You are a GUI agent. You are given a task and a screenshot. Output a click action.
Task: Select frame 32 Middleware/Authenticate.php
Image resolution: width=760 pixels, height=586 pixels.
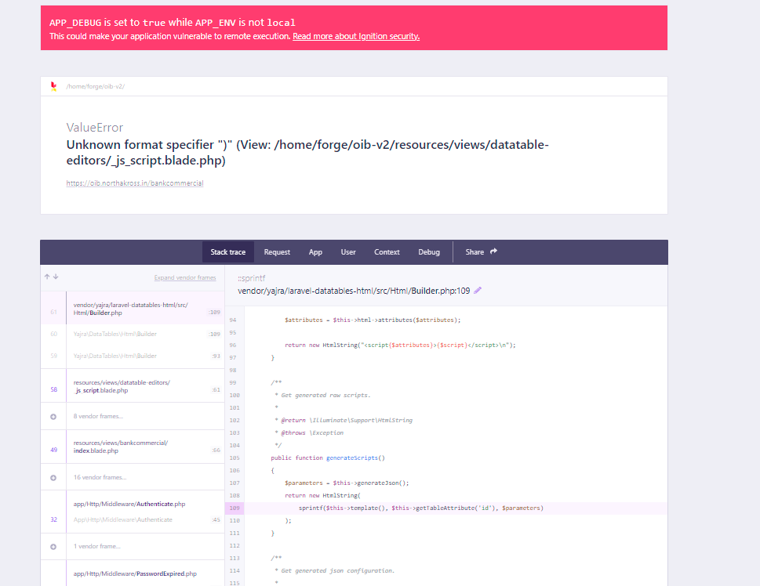[x=133, y=512]
